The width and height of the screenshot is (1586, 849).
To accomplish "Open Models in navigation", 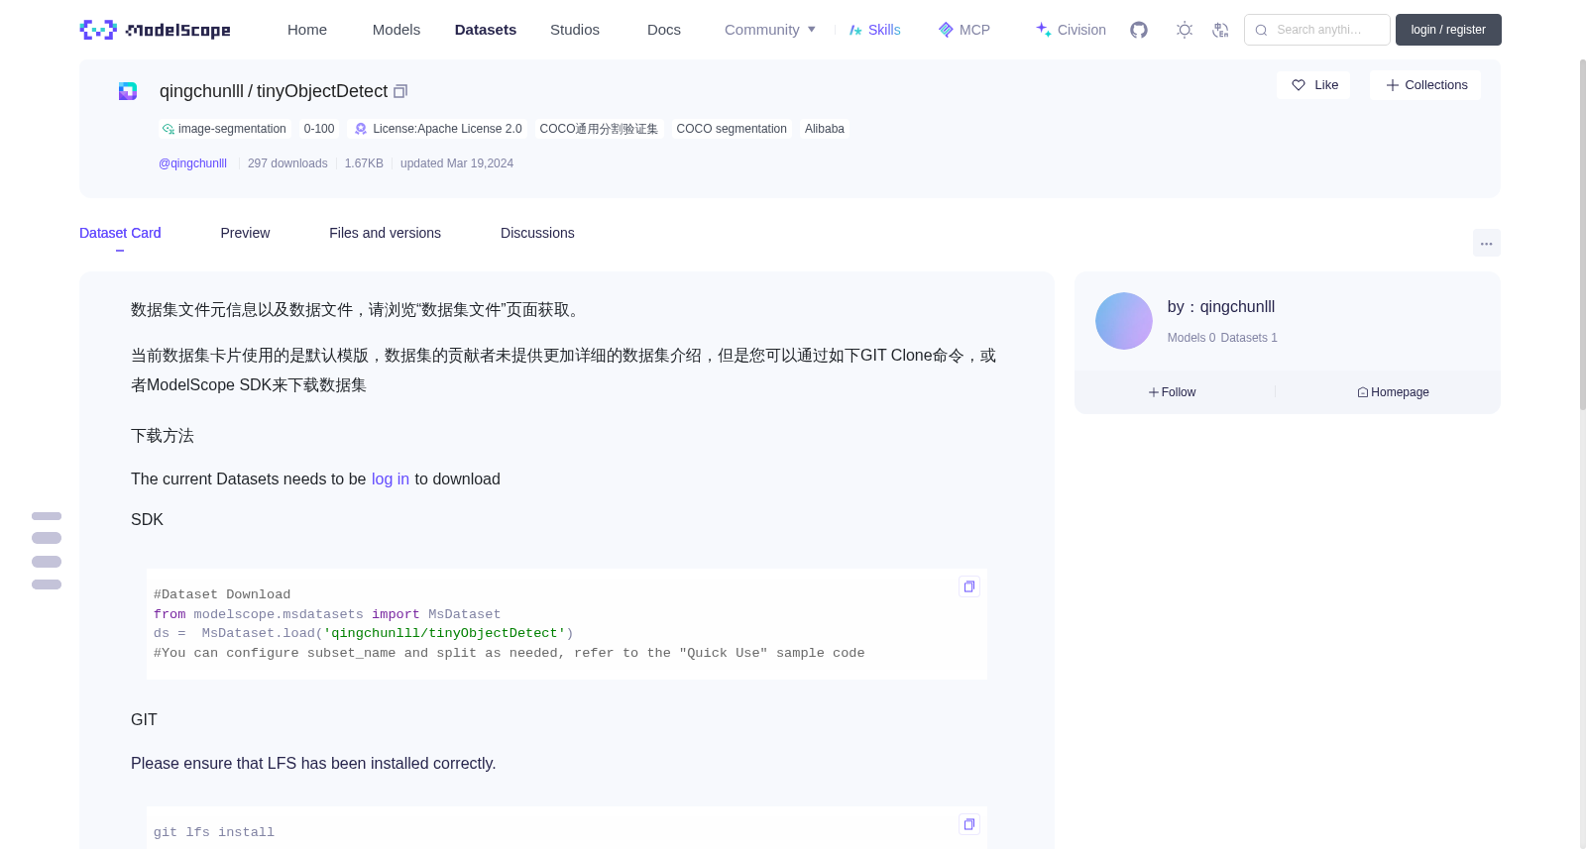I will click(x=396, y=30).
